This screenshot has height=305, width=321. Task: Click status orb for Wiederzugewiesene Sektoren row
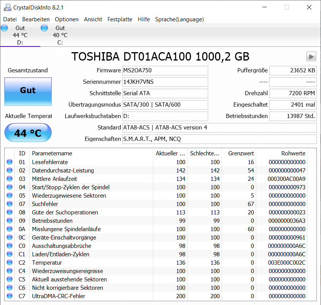pyautogui.click(x=10, y=195)
